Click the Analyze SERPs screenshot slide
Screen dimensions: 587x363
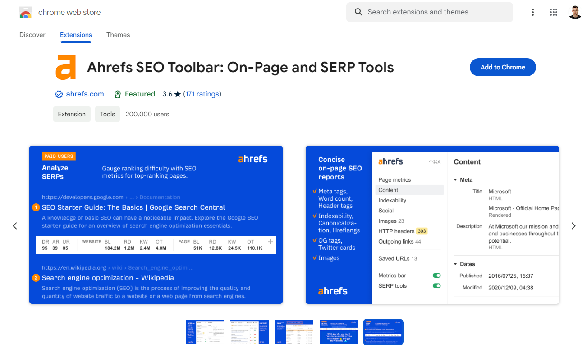pos(156,225)
